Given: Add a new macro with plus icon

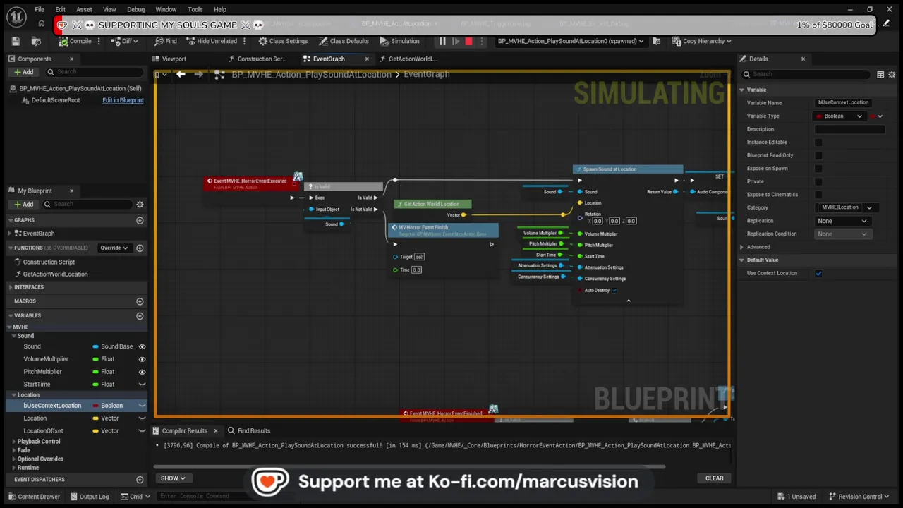Looking at the screenshot, I should (140, 301).
